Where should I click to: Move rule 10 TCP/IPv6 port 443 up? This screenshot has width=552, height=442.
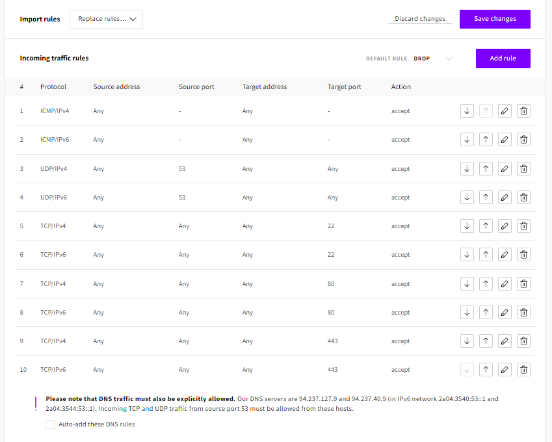[486, 369]
